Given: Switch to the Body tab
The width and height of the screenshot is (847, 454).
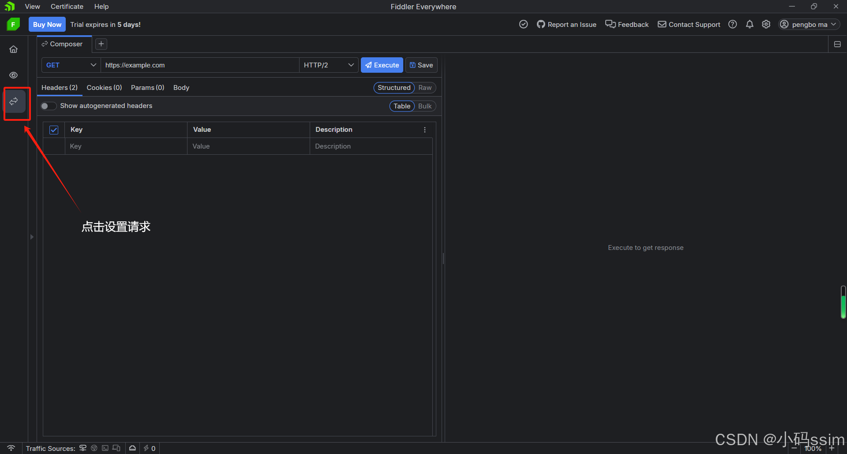Looking at the screenshot, I should click(x=181, y=88).
